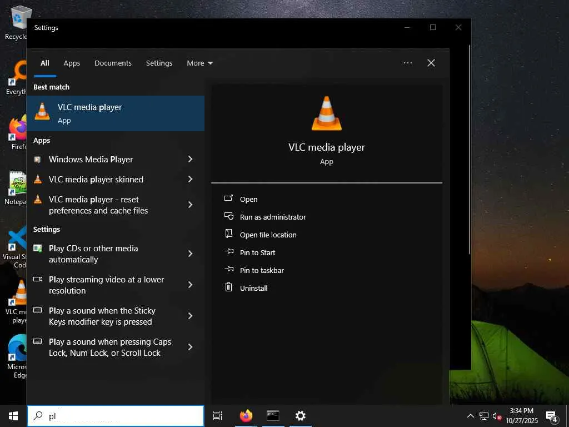Show hidden tray icons arrow
This screenshot has width=569, height=427.
(470, 416)
